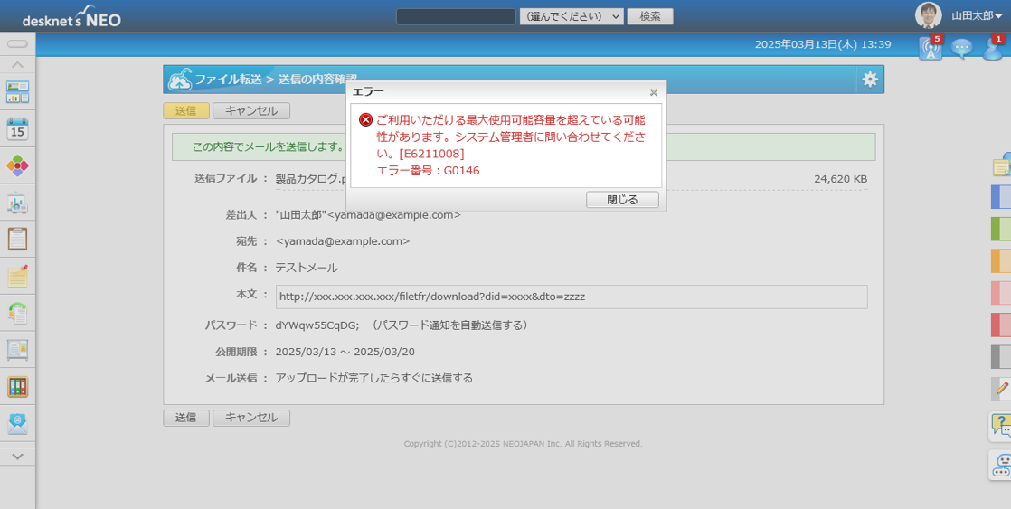
Task: Open the 山田太郎 user menu
Action: [x=976, y=16]
